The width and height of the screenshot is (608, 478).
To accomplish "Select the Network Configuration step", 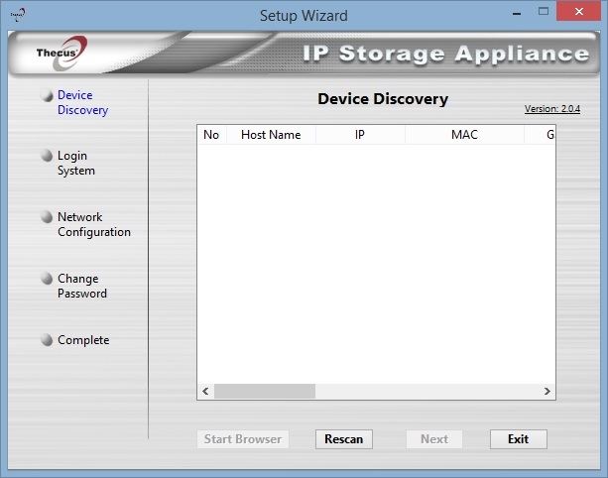I will (94, 224).
